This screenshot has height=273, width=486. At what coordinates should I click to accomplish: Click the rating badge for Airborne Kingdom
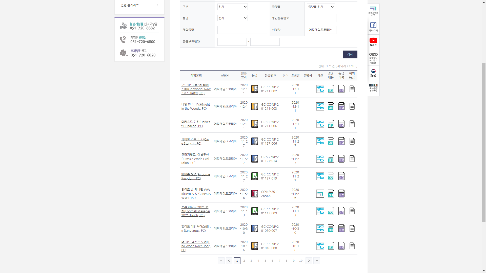point(254,176)
